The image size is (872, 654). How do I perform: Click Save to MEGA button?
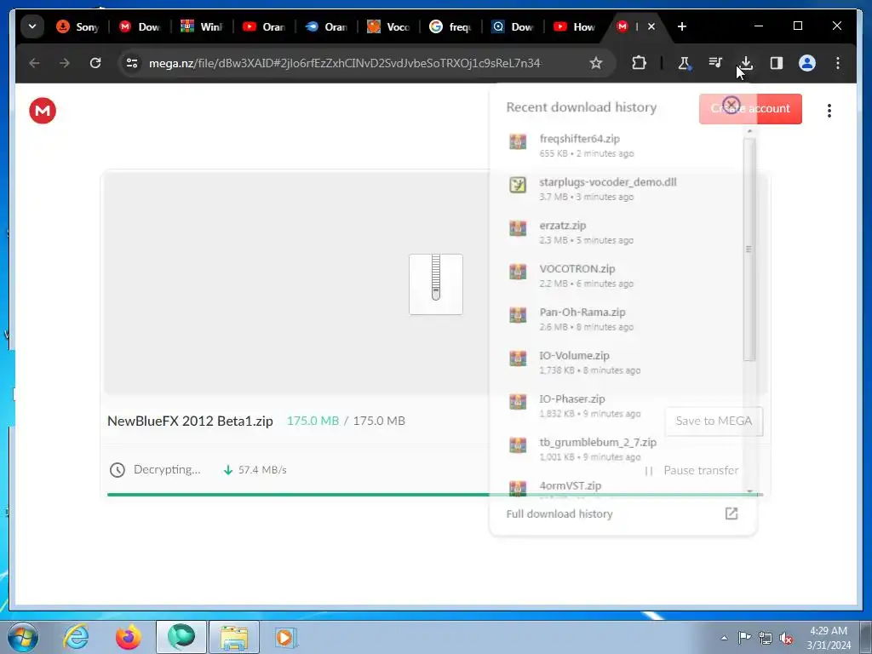click(x=714, y=421)
